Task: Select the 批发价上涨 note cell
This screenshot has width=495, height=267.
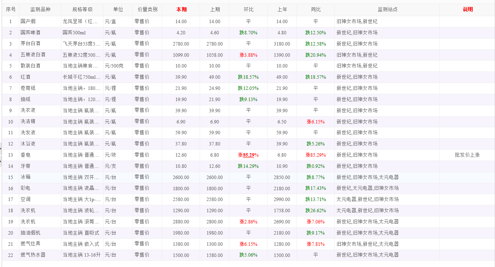Action: 467,155
